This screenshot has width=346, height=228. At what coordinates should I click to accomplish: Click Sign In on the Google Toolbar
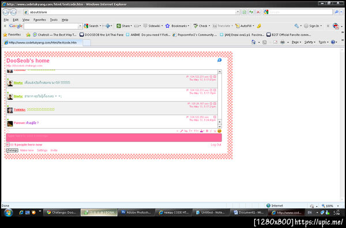click(x=313, y=26)
